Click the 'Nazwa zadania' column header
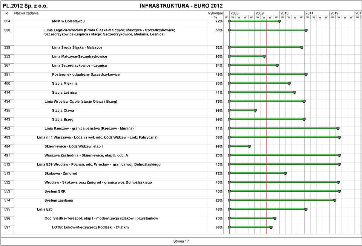 [26, 13]
